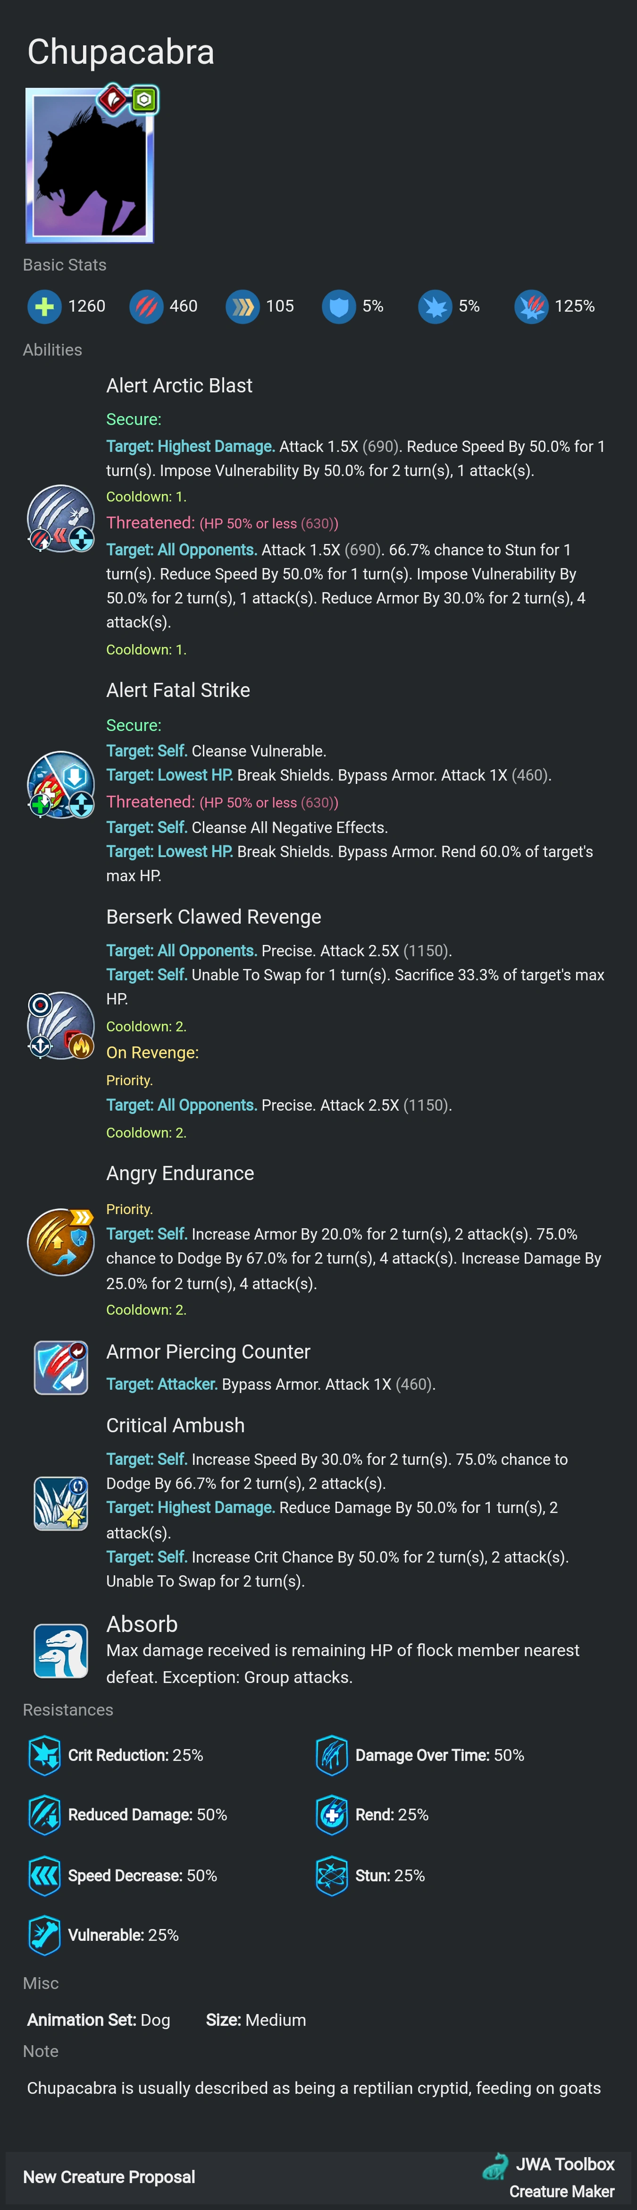Image resolution: width=637 pixels, height=2210 pixels.
Task: Click the green health plus stat icon
Action: coord(44,306)
